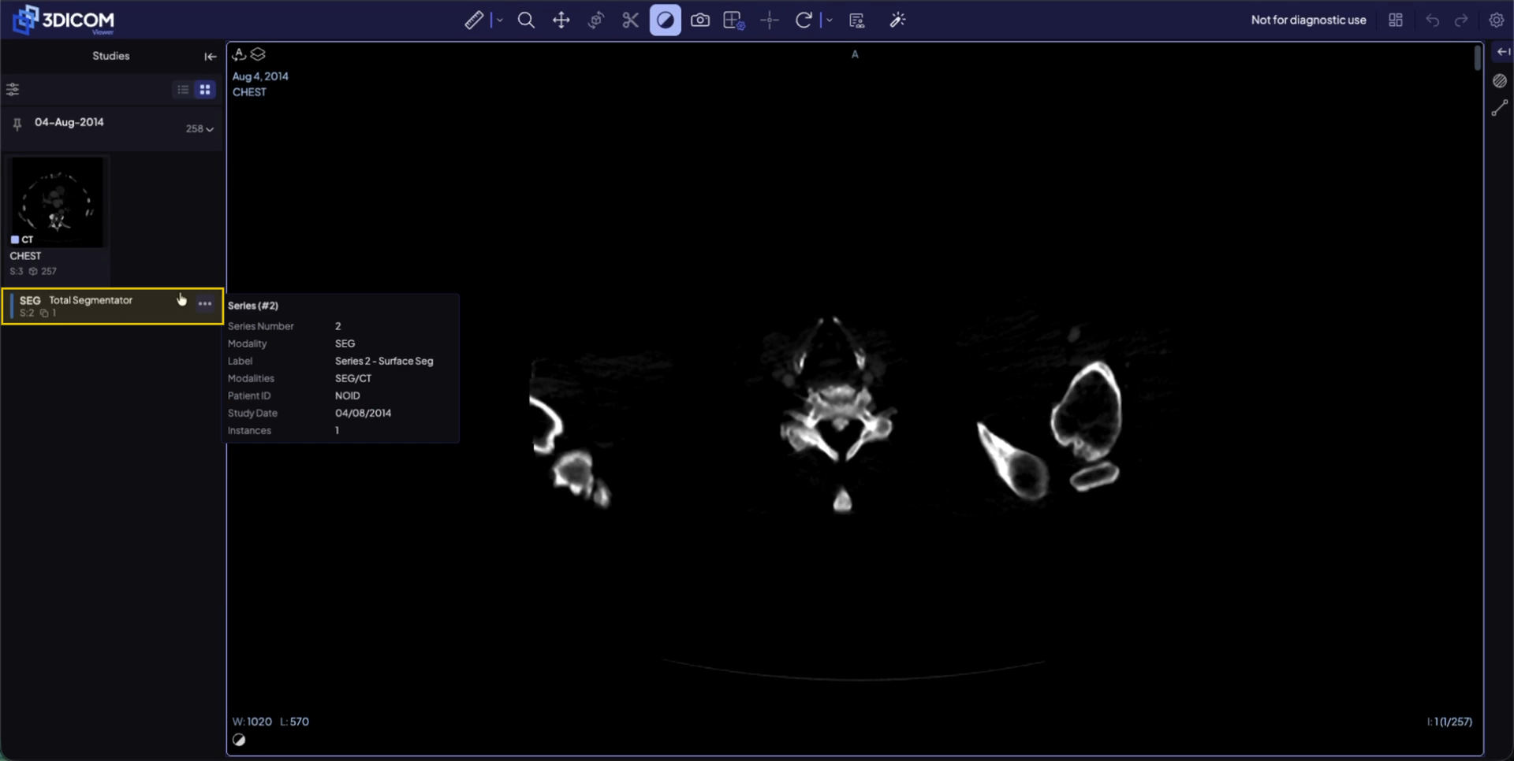Click the redo arrow

point(1461,20)
